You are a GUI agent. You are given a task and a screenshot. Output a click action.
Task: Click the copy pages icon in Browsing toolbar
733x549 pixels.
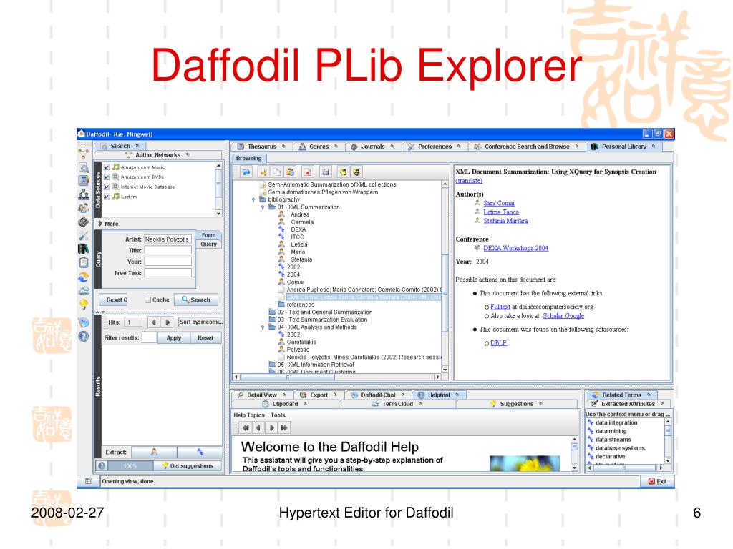click(277, 172)
